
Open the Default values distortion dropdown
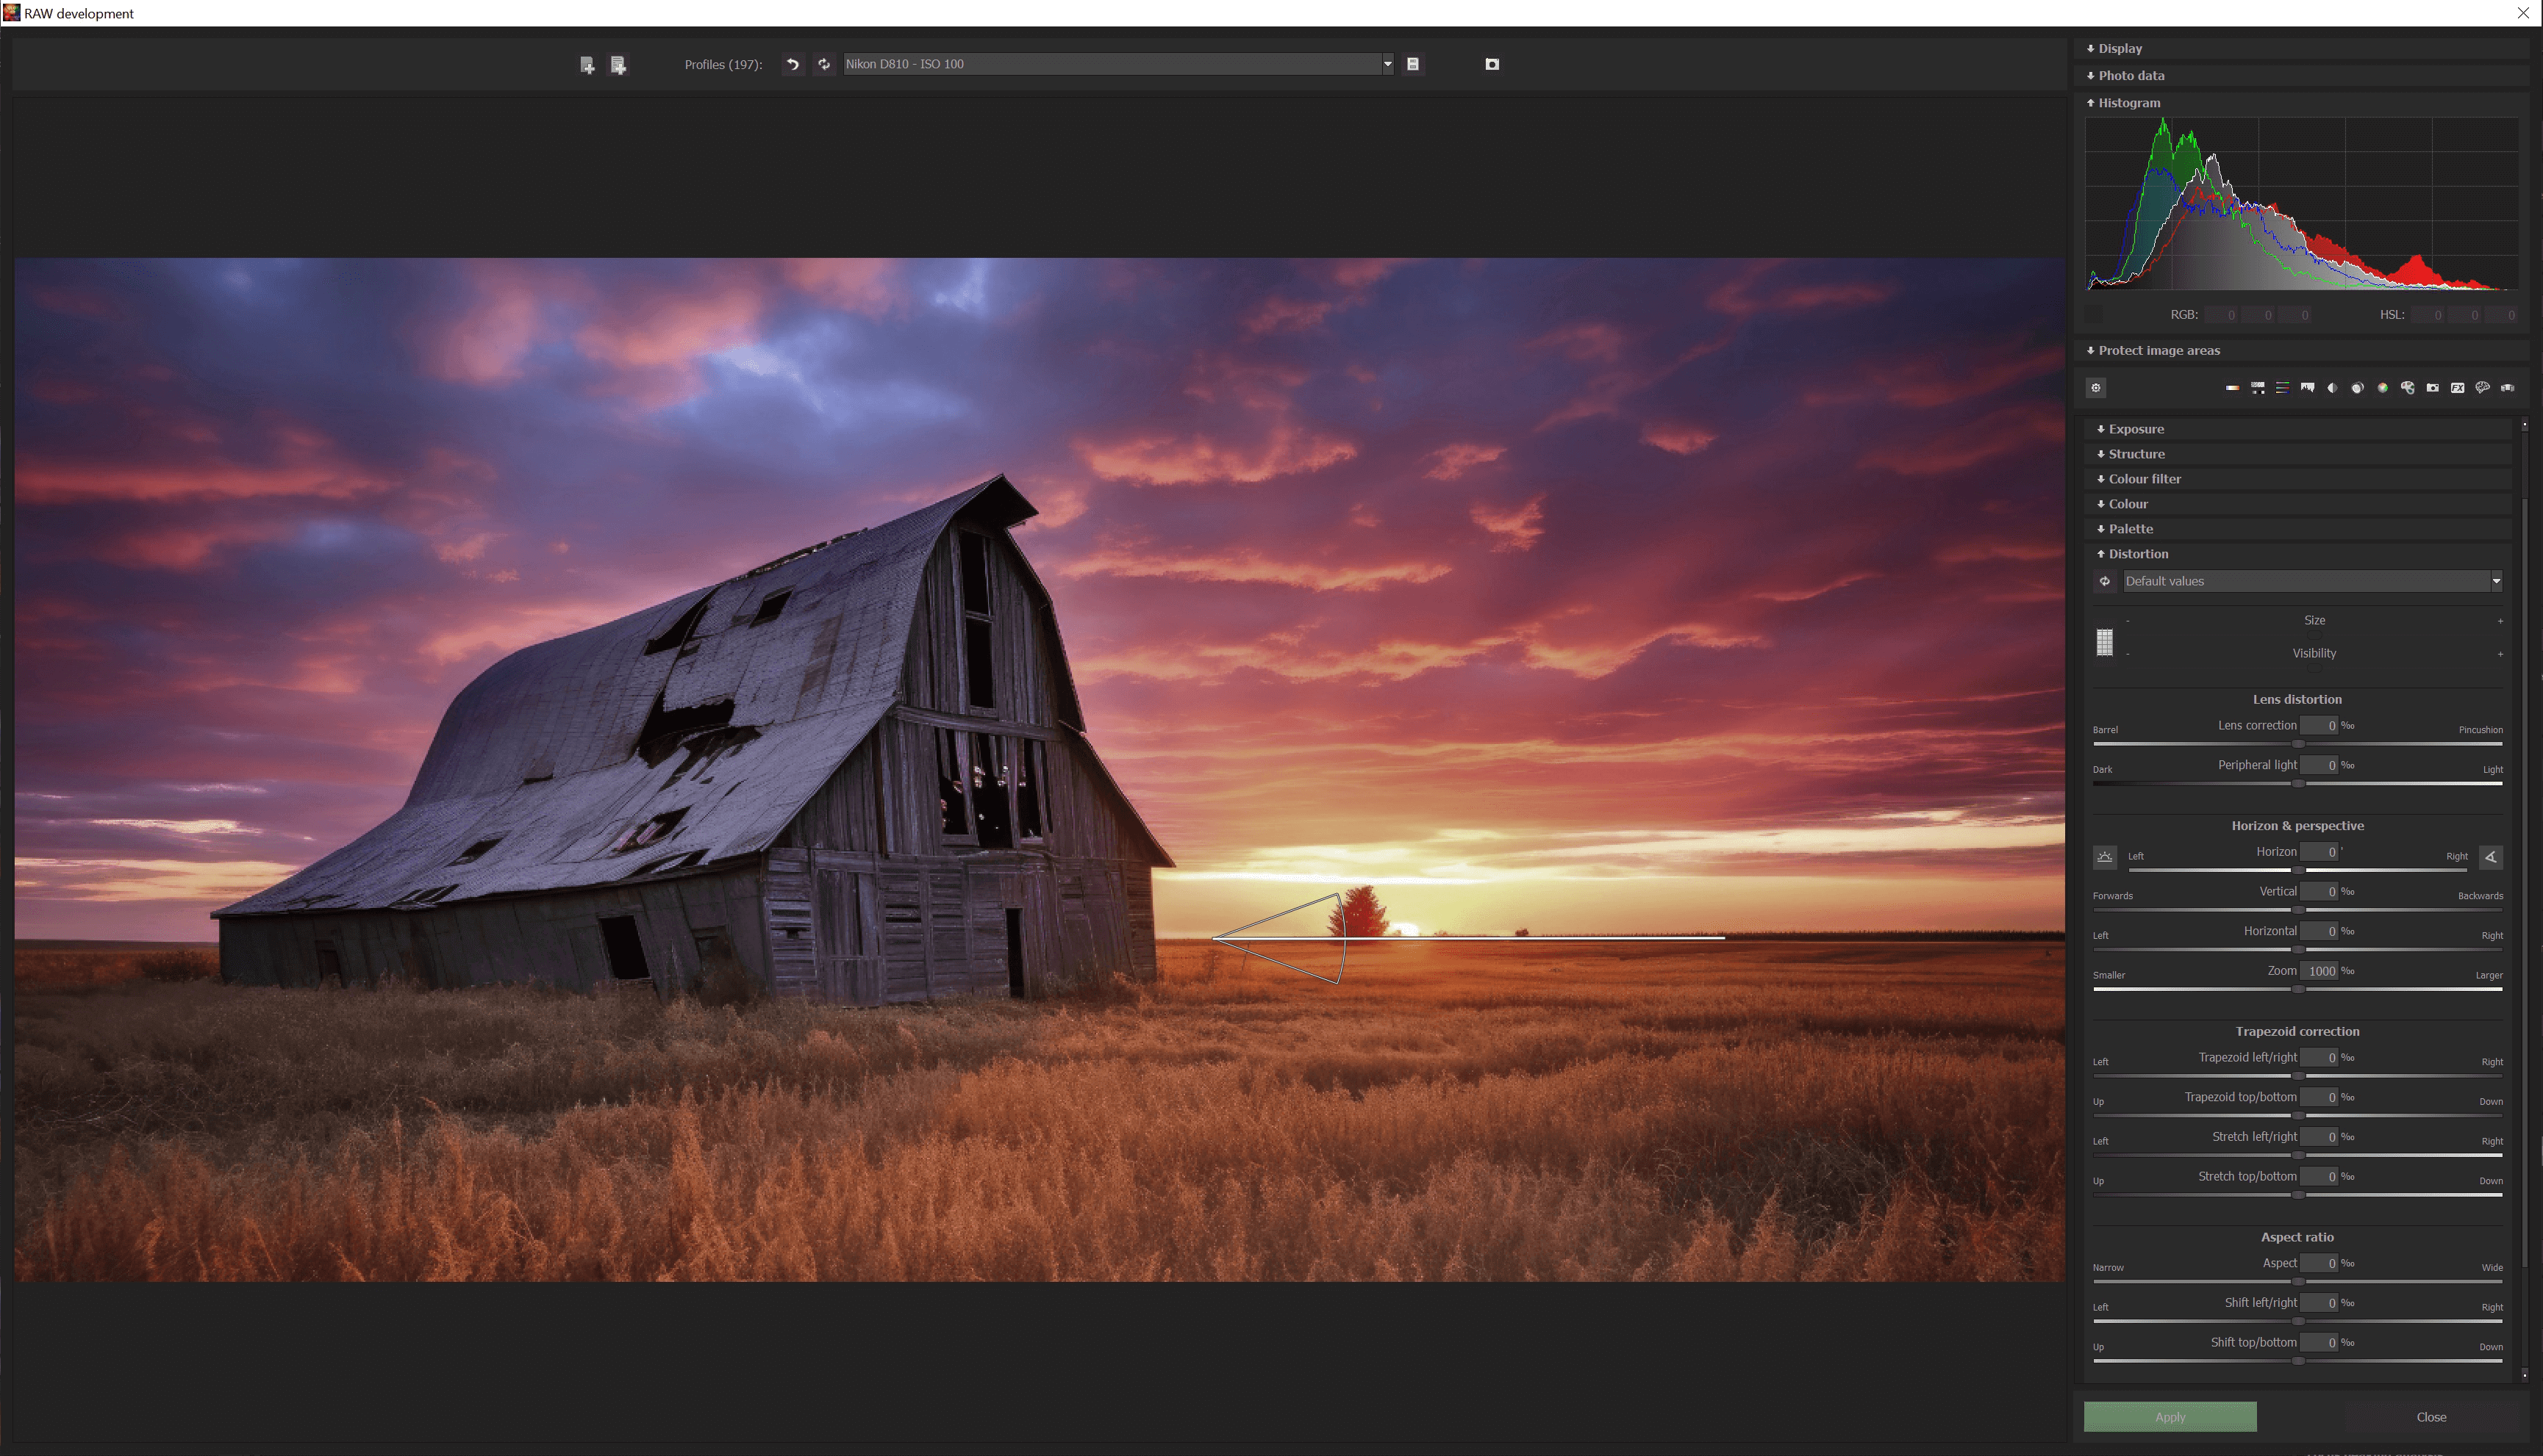2496,581
